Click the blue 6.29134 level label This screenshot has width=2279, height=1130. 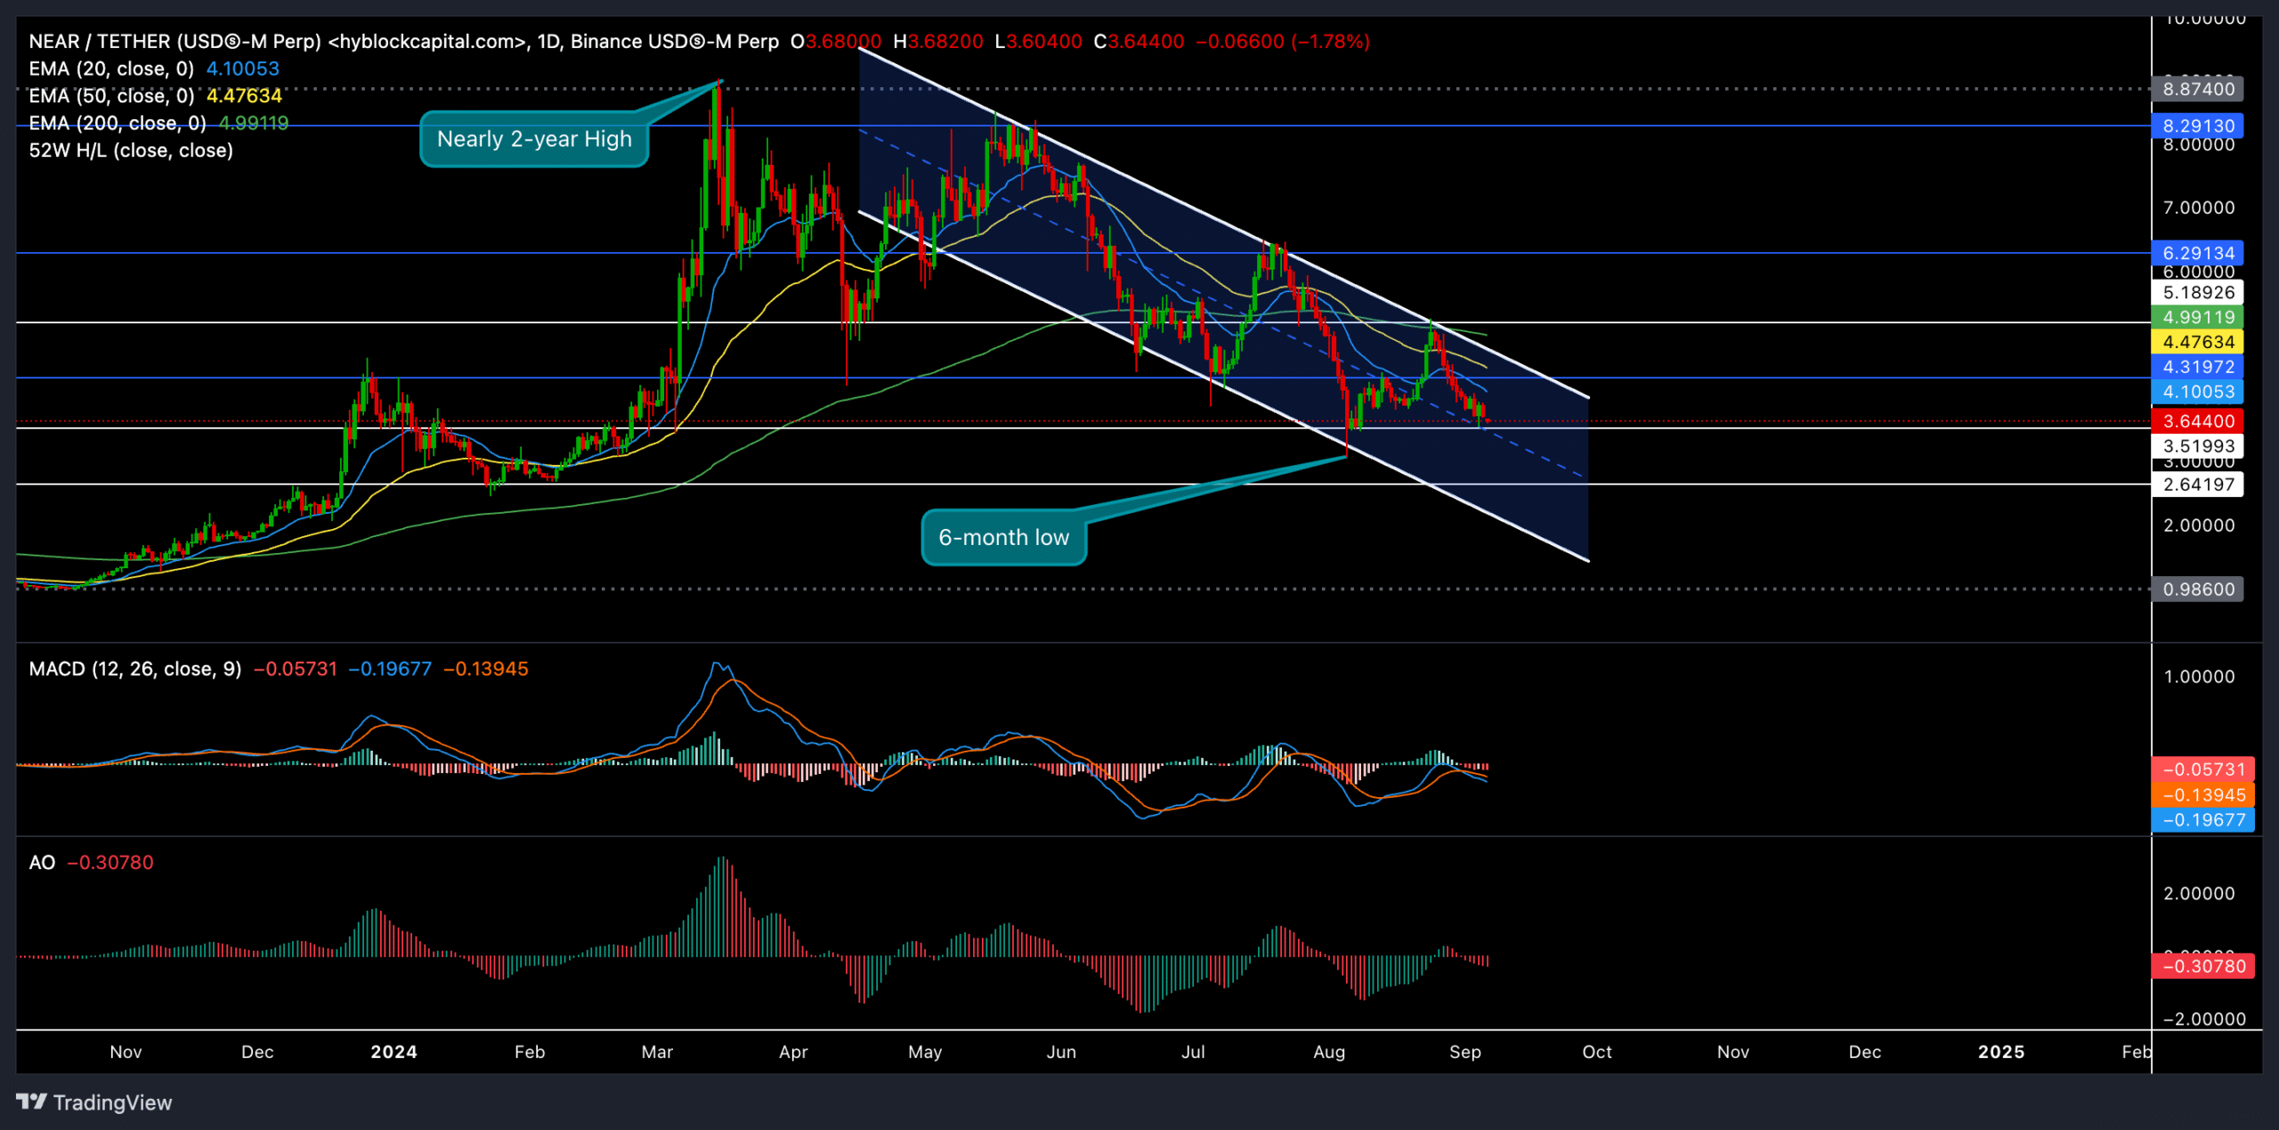pos(2198,253)
